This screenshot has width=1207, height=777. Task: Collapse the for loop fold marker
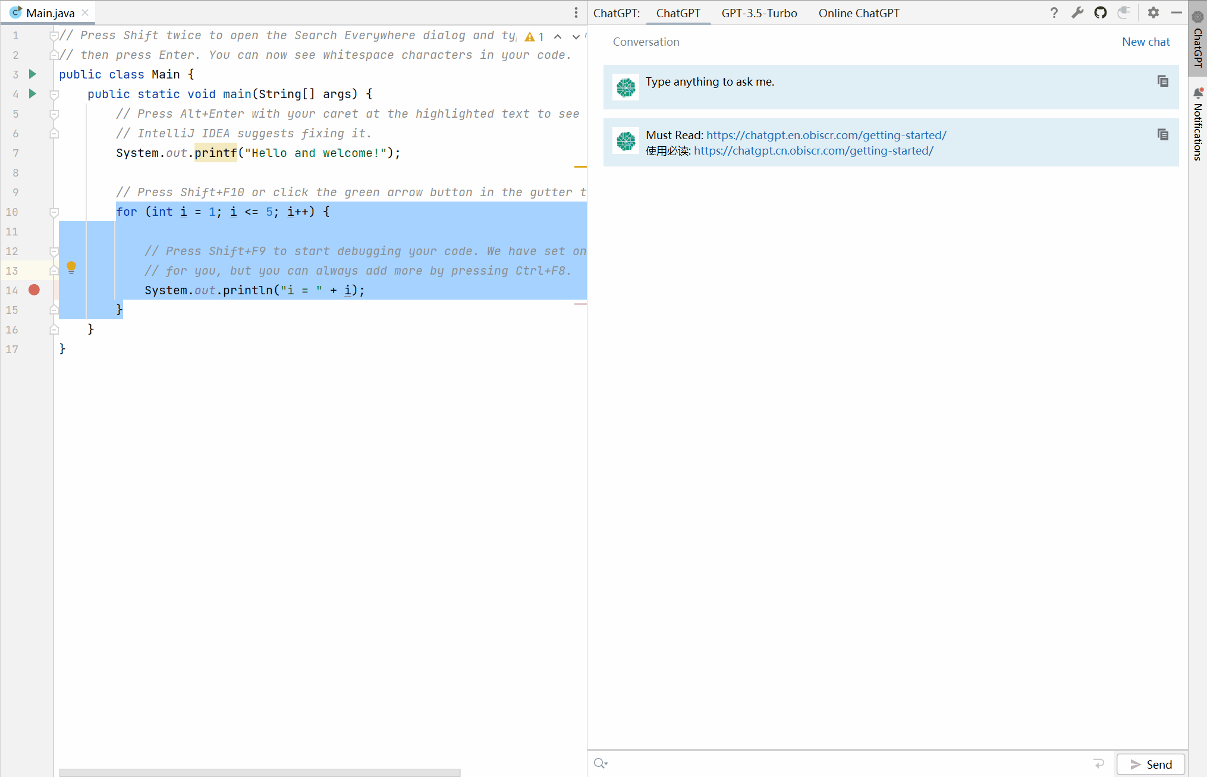54,212
